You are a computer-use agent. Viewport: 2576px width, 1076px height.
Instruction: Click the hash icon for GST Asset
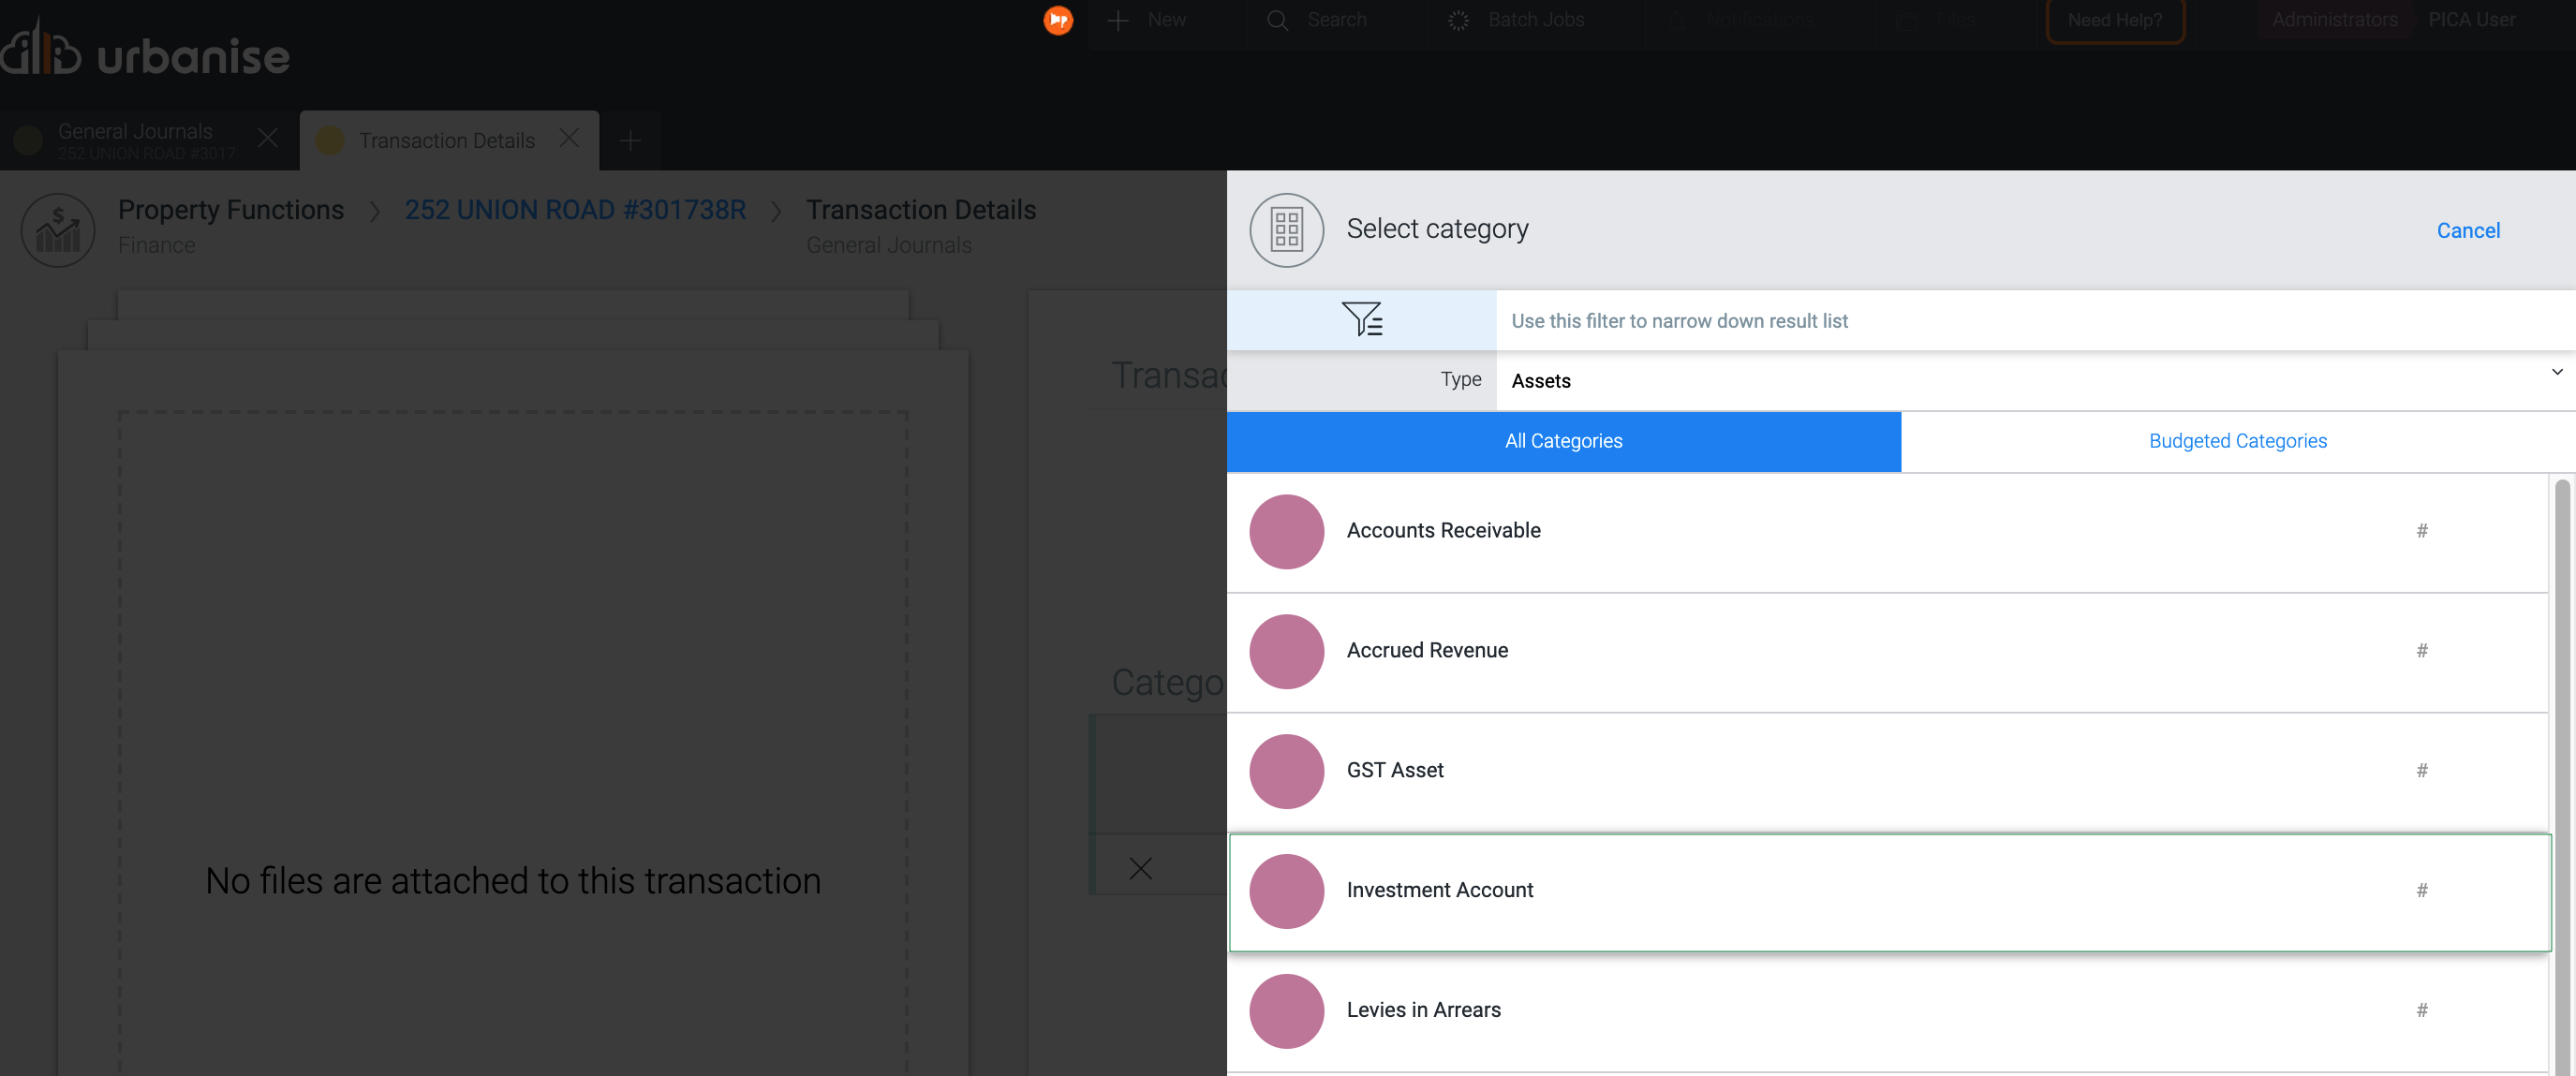2421,771
